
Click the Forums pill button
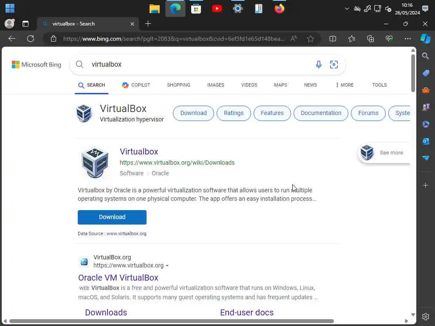point(368,113)
